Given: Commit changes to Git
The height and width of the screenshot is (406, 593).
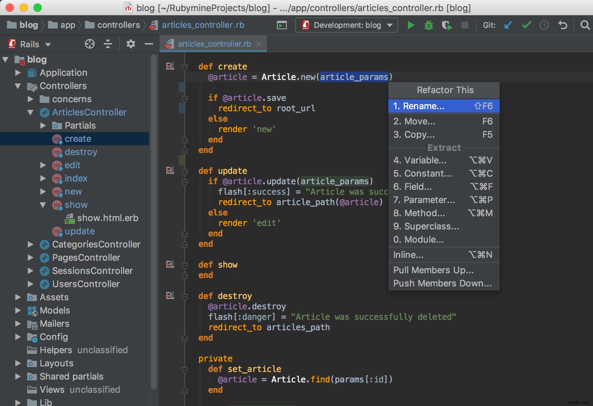Looking at the screenshot, I should click(526, 25).
